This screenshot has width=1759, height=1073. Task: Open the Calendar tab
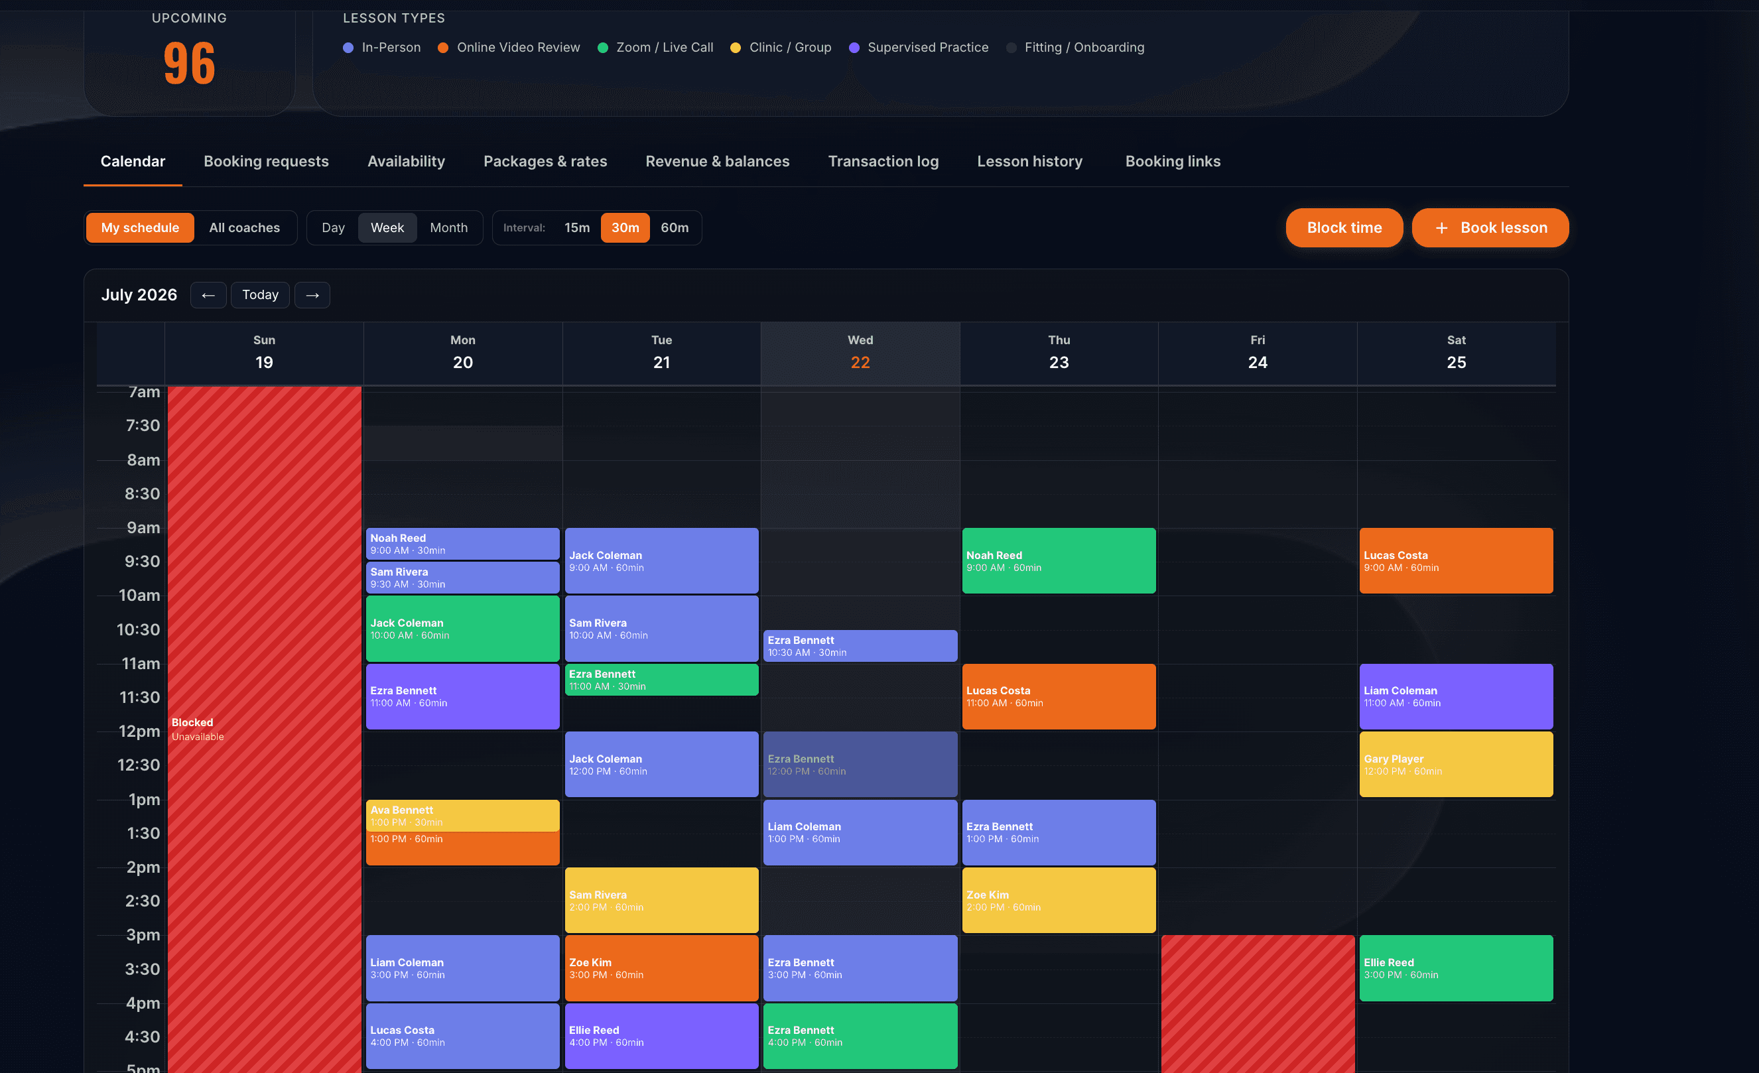(x=133, y=161)
